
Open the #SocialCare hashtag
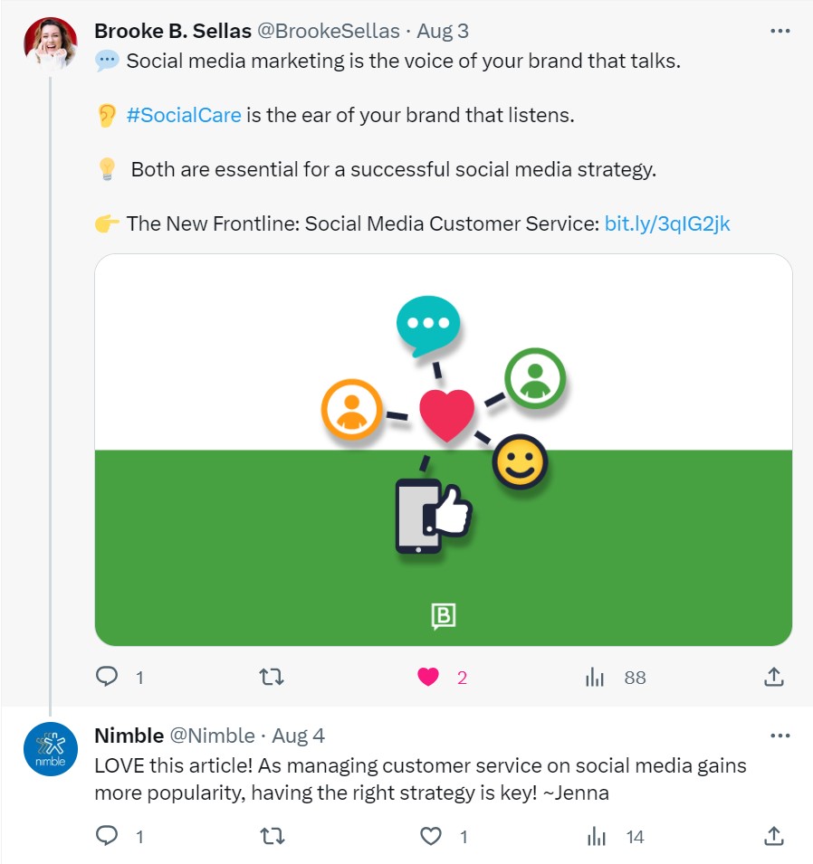click(184, 116)
